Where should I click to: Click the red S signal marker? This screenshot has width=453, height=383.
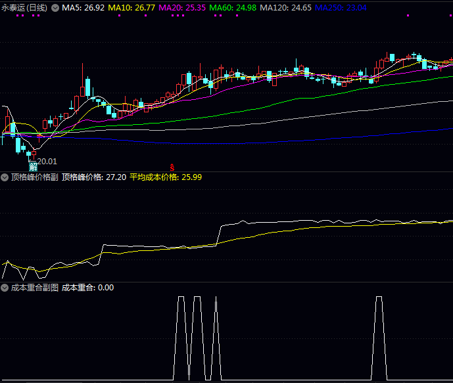(x=172, y=168)
